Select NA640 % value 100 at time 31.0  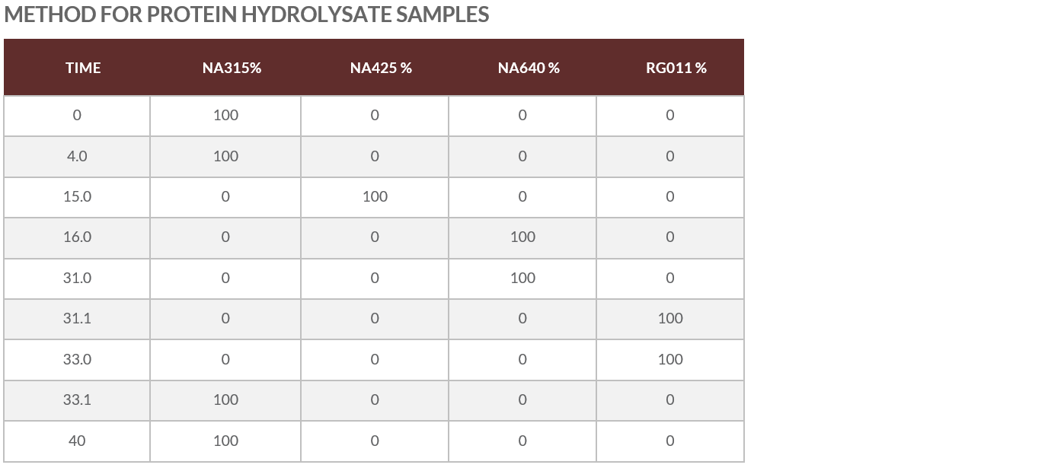tap(522, 278)
